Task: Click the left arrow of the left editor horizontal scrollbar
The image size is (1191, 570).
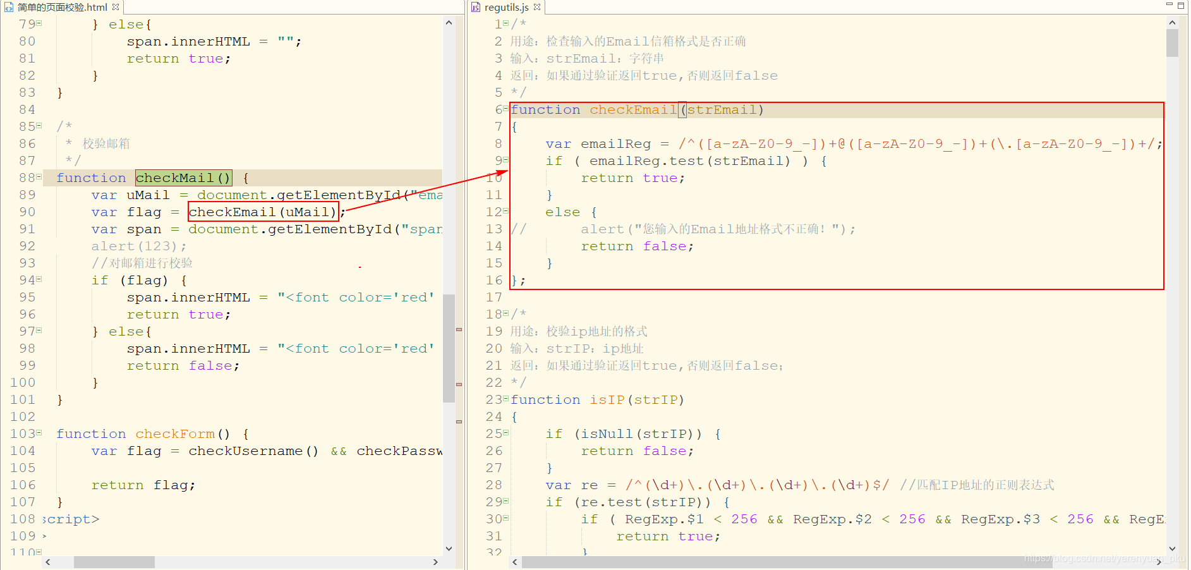Action: (48, 562)
